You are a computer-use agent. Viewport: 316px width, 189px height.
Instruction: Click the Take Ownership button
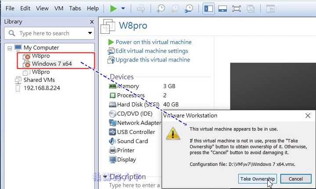click(257, 178)
